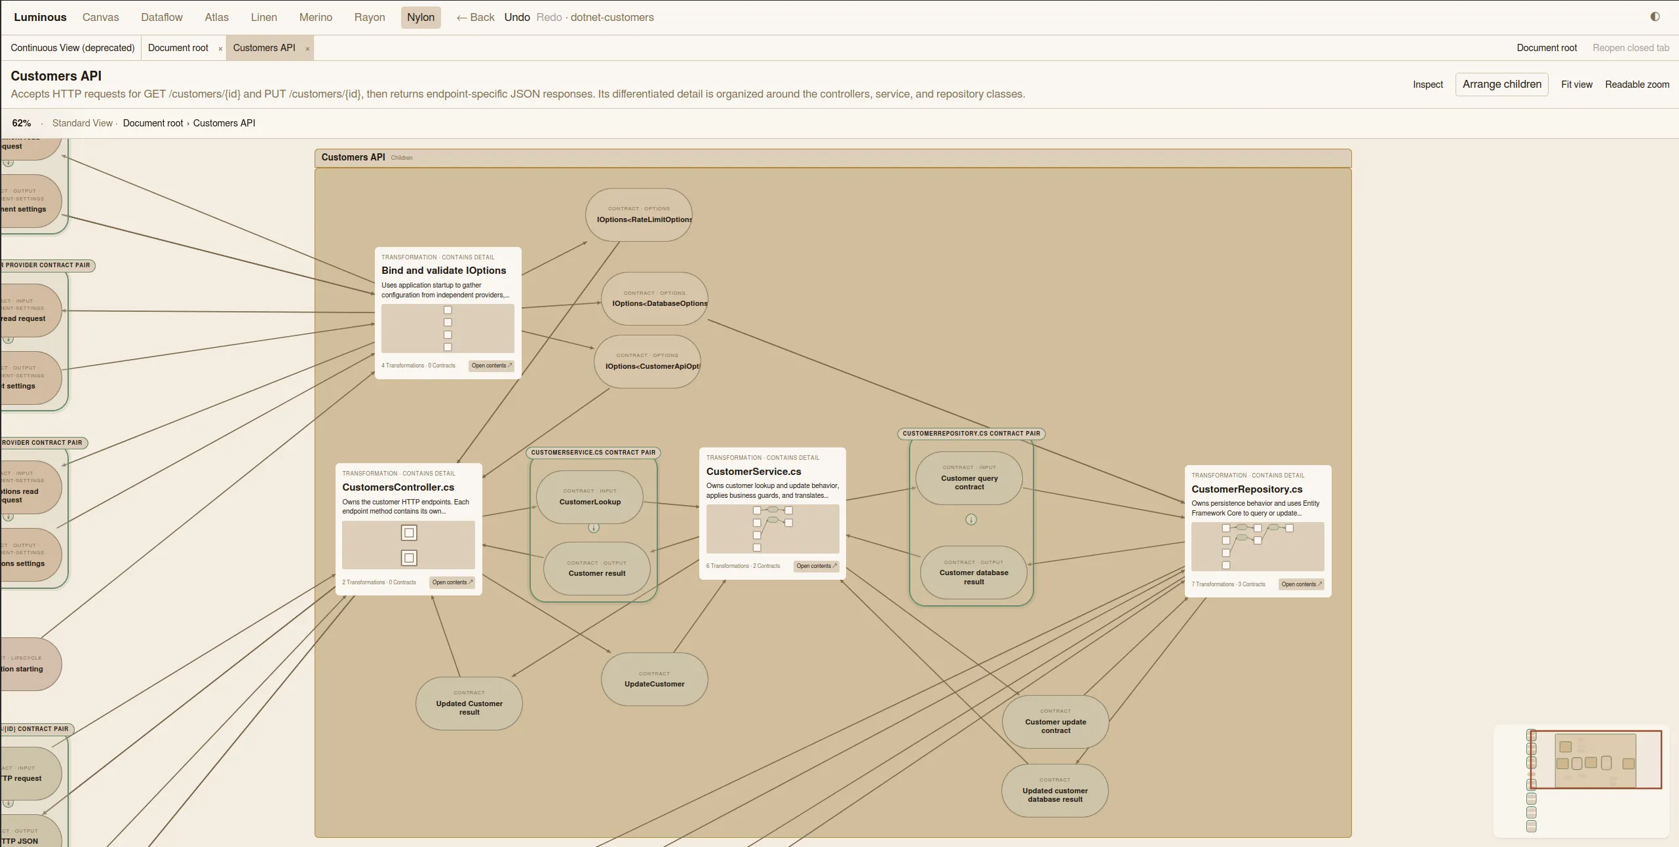Click Document root breadcrumb link
The height and width of the screenshot is (847, 1679).
point(153,123)
